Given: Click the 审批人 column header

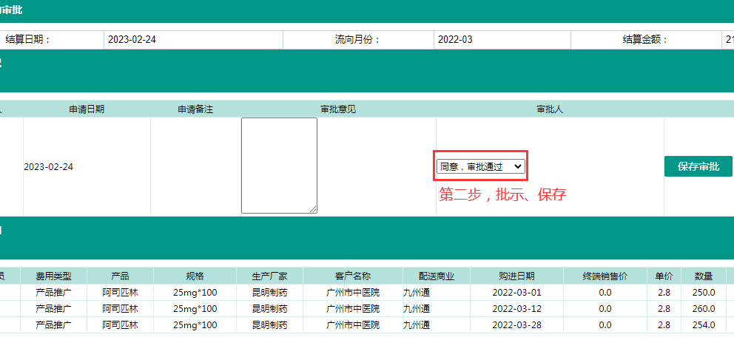Looking at the screenshot, I should [x=550, y=109].
